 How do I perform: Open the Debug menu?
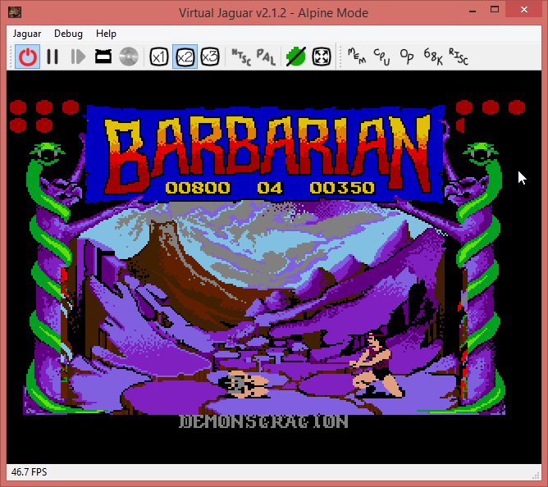[68, 34]
